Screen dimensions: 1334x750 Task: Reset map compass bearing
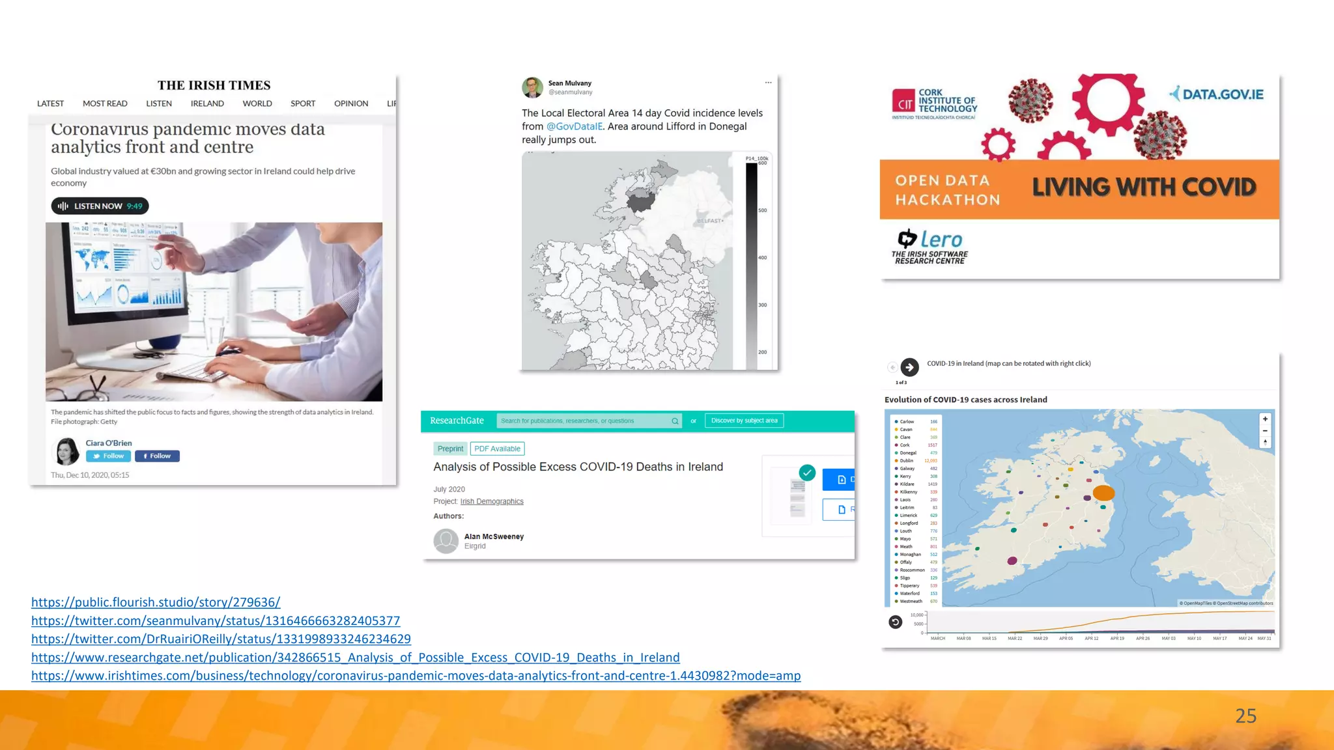pyautogui.click(x=1265, y=443)
